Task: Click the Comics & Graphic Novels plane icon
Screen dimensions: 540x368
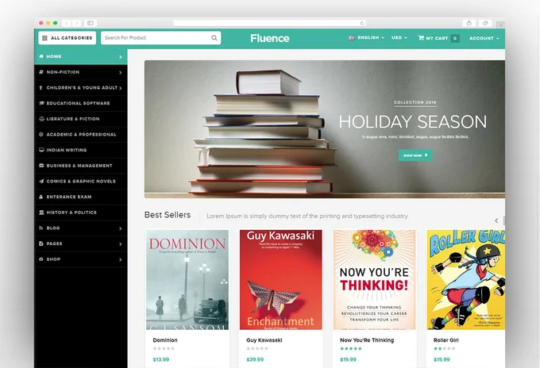Action: 41,182
